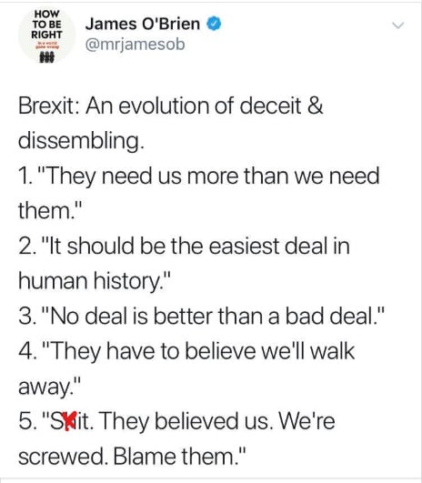Click the red X censor mark
The width and height of the screenshot is (422, 483).
71,420
